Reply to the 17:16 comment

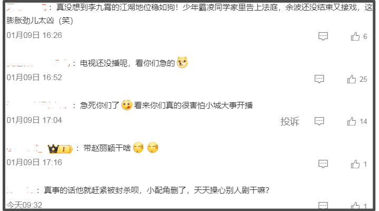[323, 164]
